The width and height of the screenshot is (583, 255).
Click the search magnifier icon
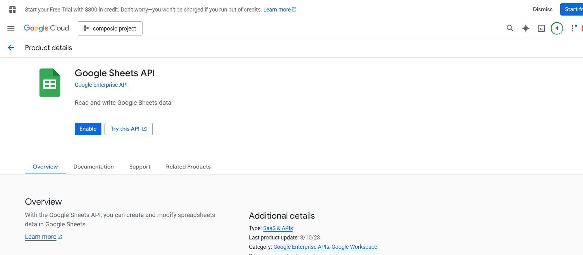(510, 28)
